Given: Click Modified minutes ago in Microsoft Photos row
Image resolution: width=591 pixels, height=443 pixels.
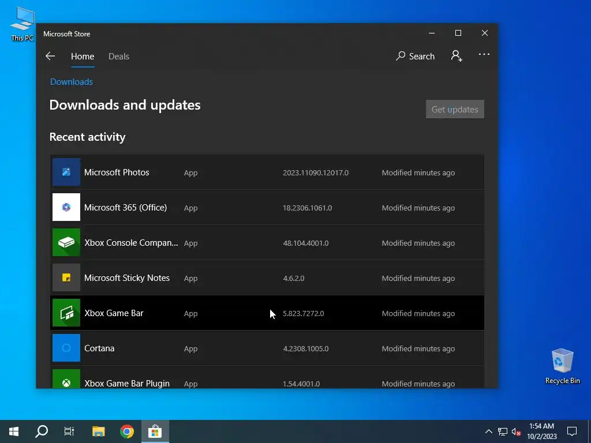Looking at the screenshot, I should click(418, 173).
